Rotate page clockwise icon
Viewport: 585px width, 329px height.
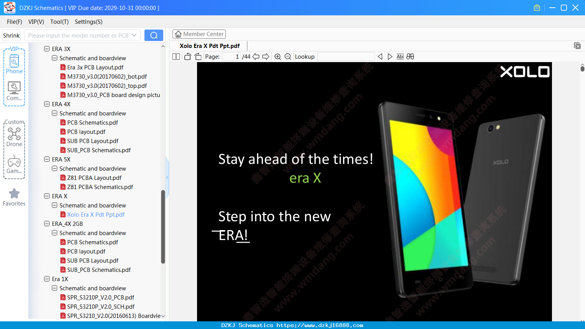198,57
